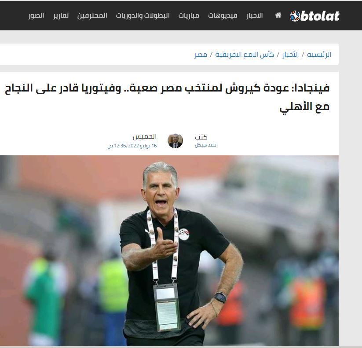
Task: Click the btolat site logo
Action: click(314, 16)
